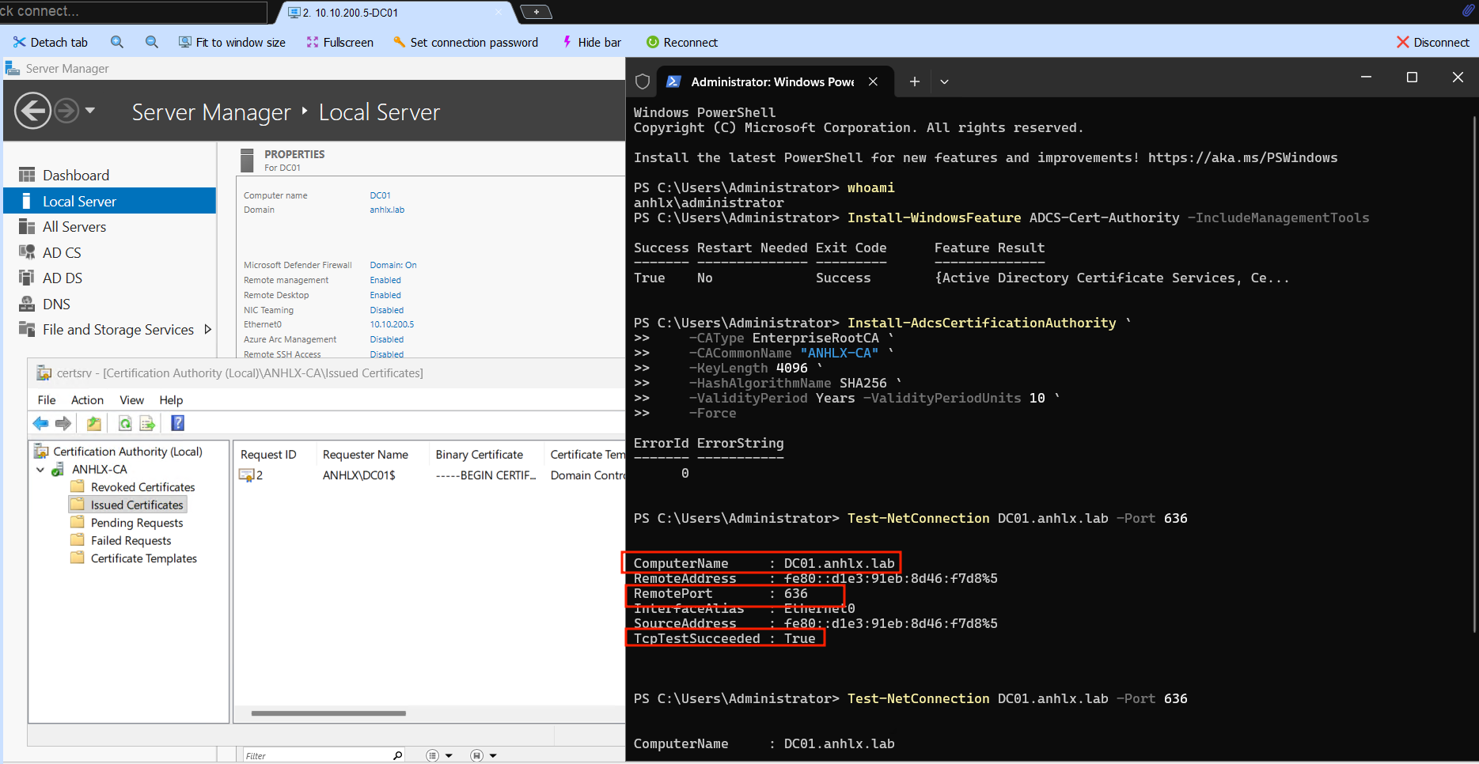Click the certsrv horizontal scrollbar
The image size is (1479, 764).
click(328, 713)
